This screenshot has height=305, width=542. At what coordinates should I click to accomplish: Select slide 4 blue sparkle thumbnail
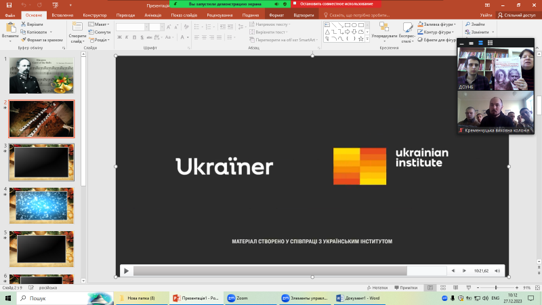[x=41, y=206]
